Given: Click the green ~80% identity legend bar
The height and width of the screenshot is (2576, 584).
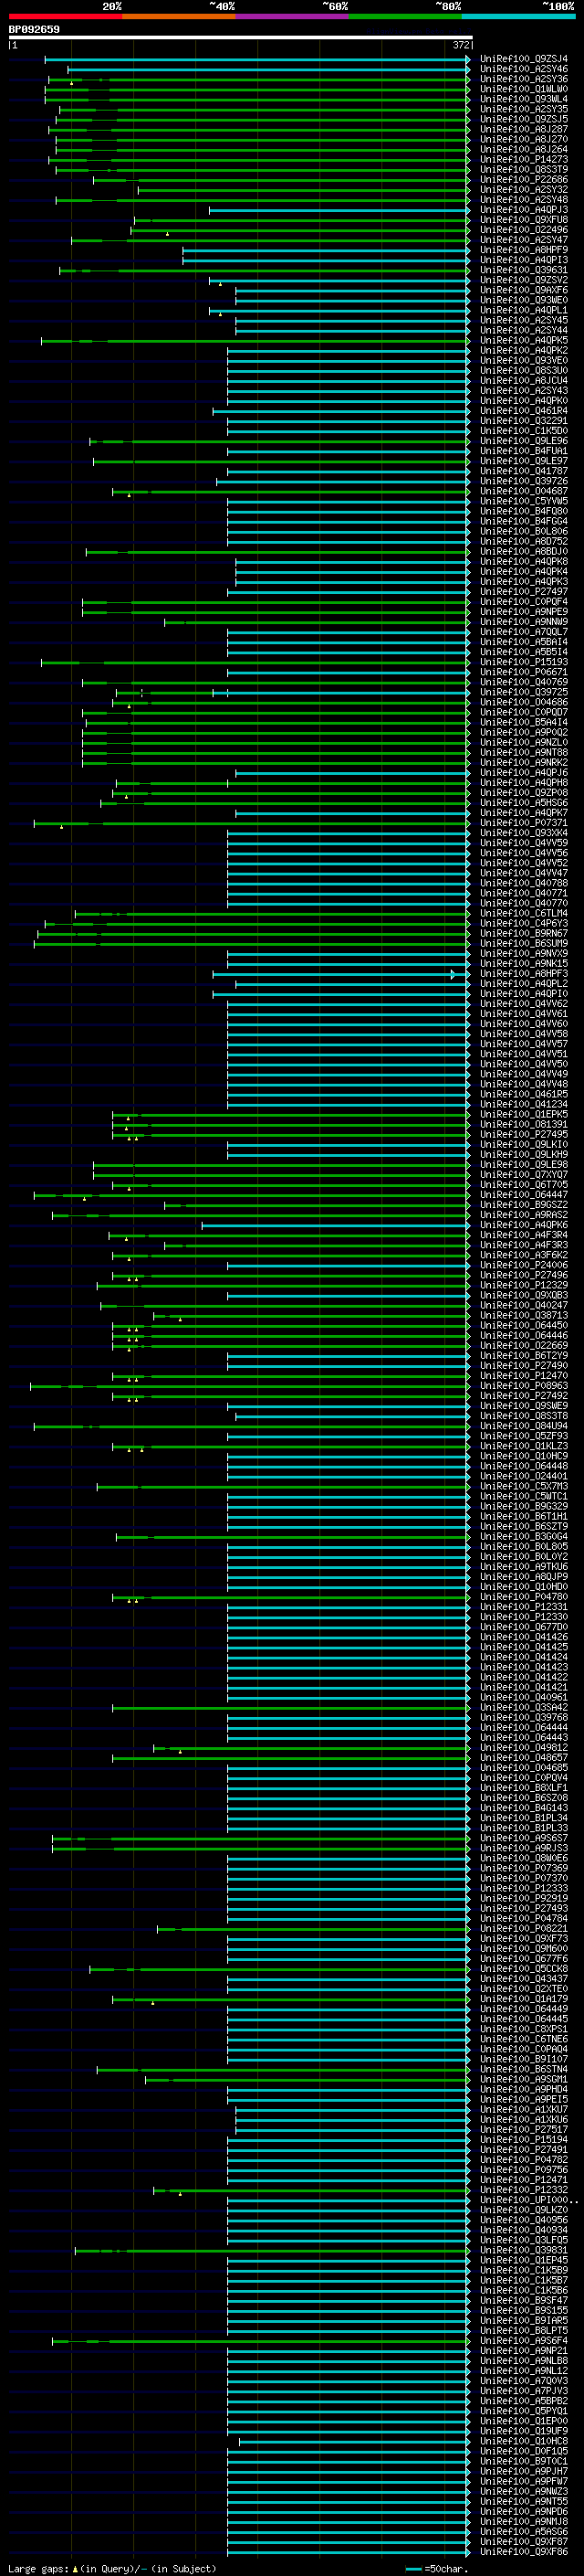Looking at the screenshot, I should (x=405, y=16).
